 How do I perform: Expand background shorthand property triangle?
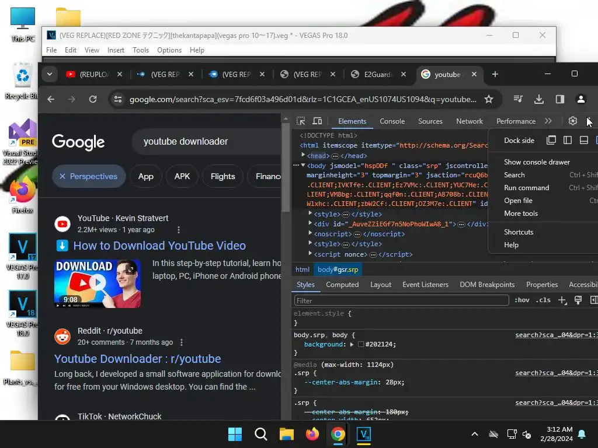[x=352, y=344]
